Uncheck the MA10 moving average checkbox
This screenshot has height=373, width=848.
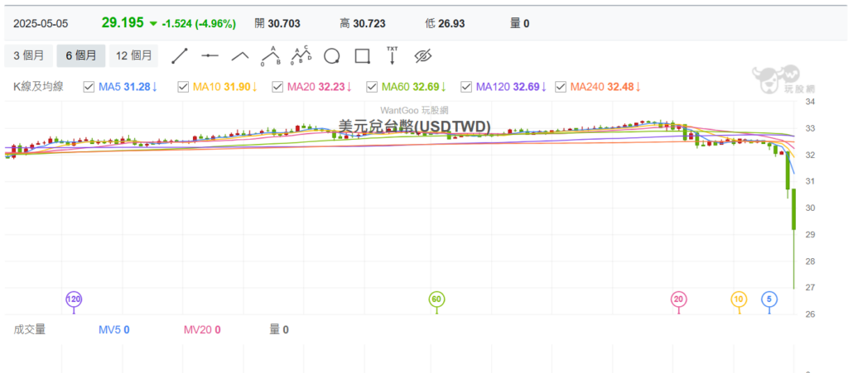coord(183,87)
